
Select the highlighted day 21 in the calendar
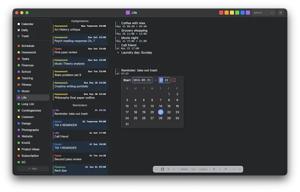[161, 112]
